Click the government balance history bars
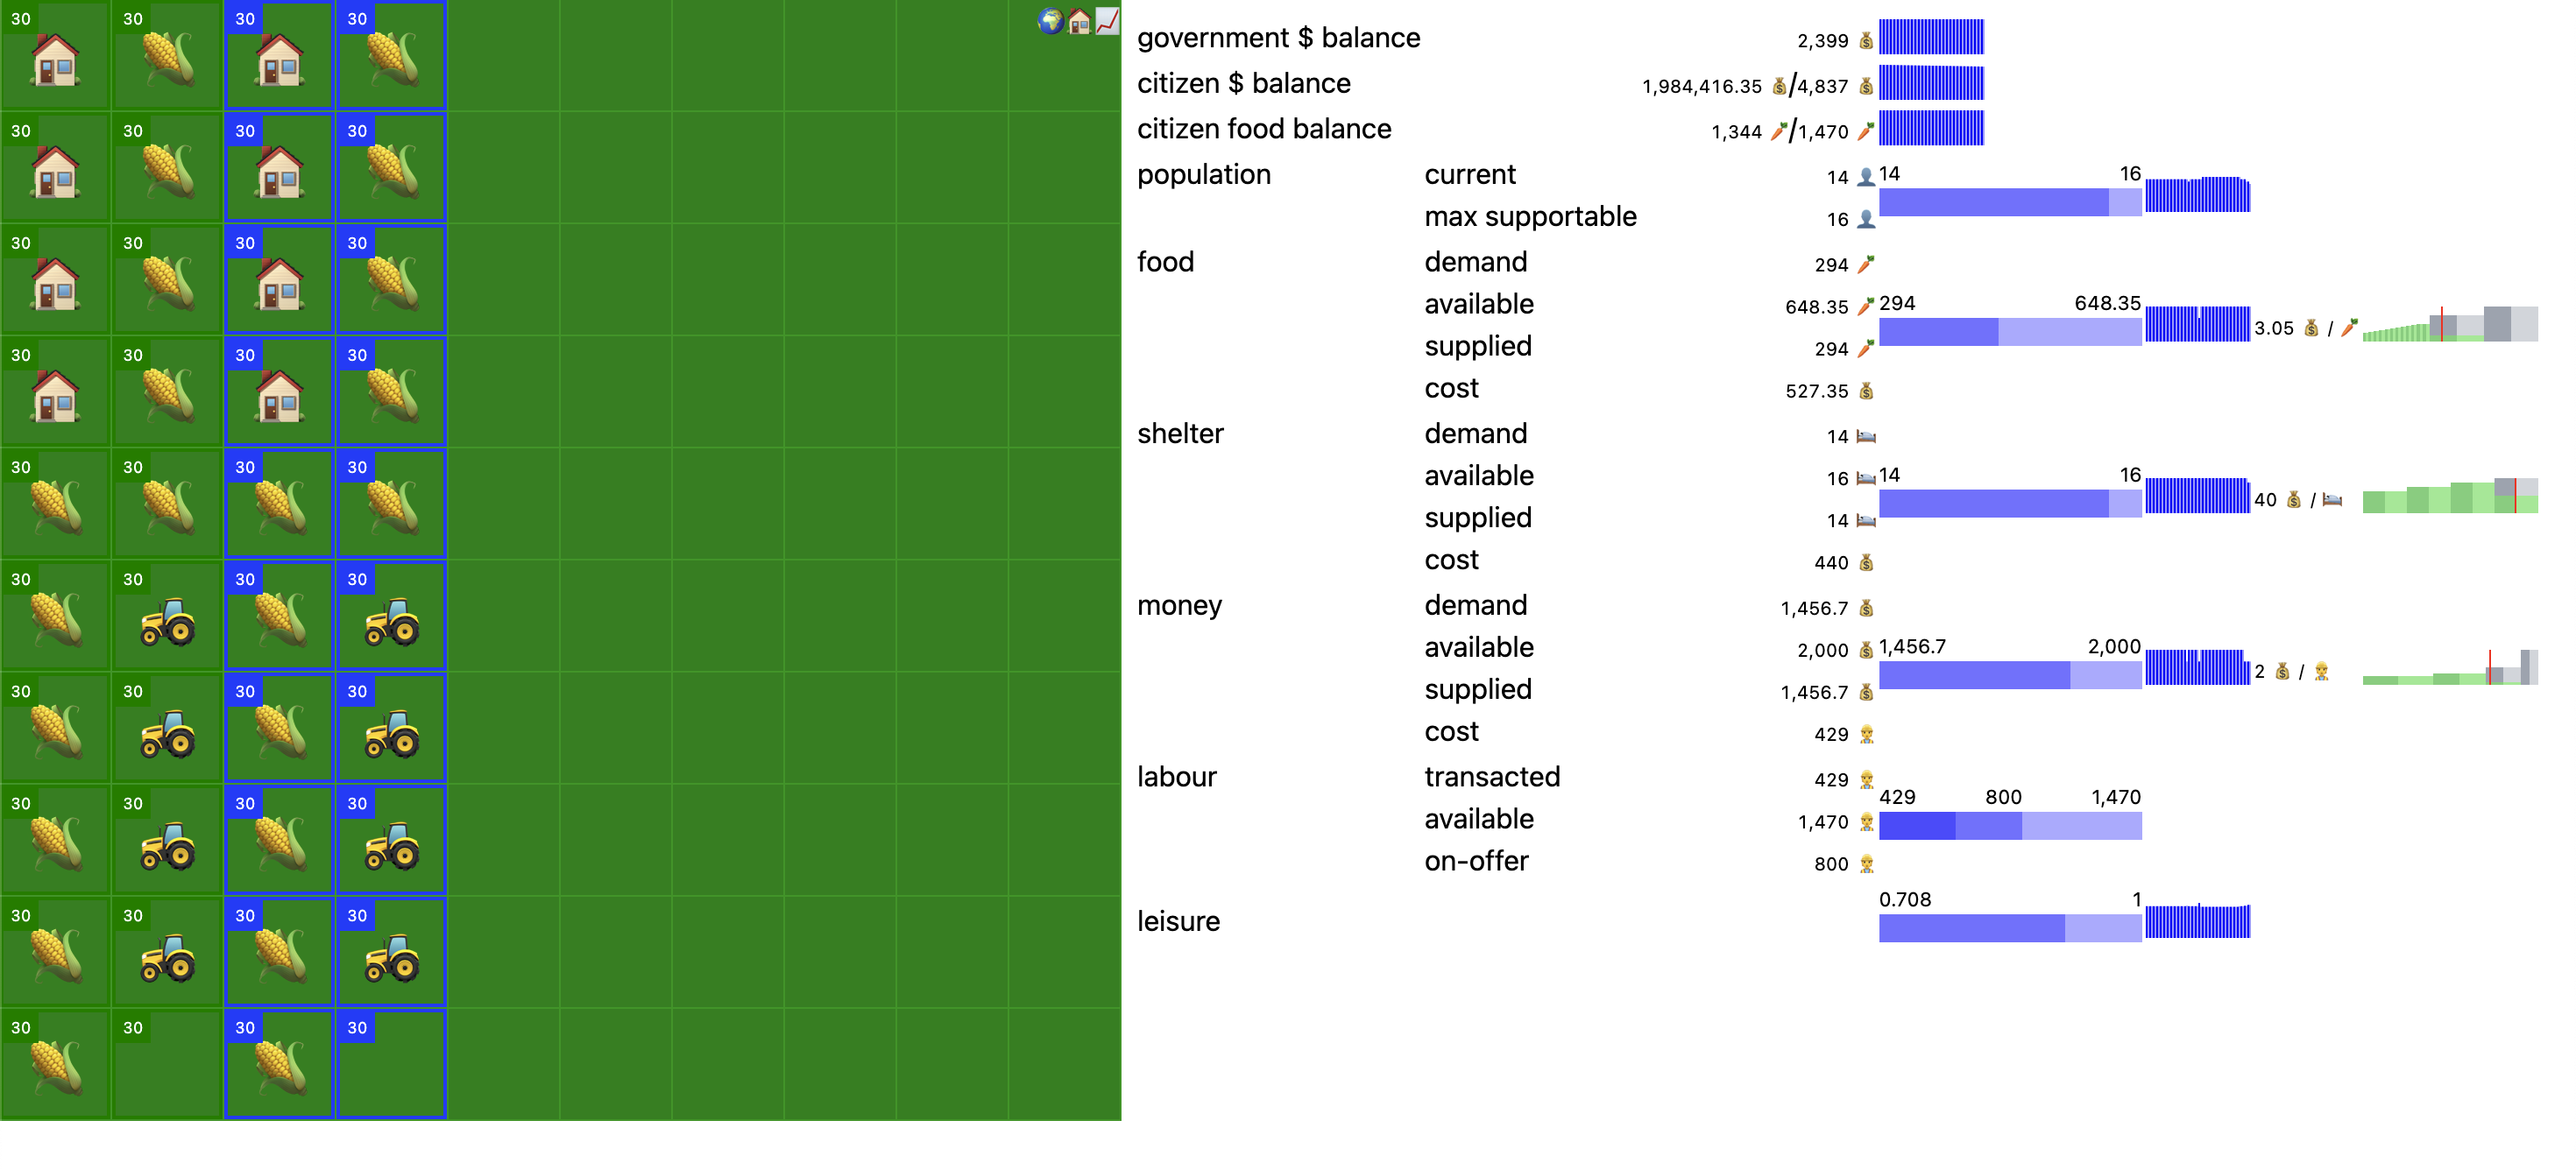2576x1170 pixels. 1931,37
